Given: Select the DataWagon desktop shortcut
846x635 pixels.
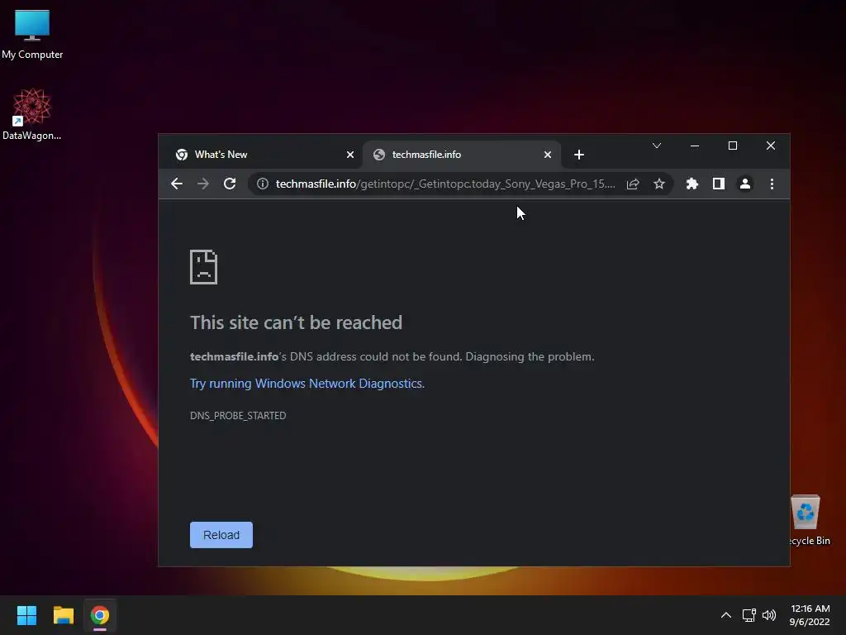Looking at the screenshot, I should pos(32,114).
